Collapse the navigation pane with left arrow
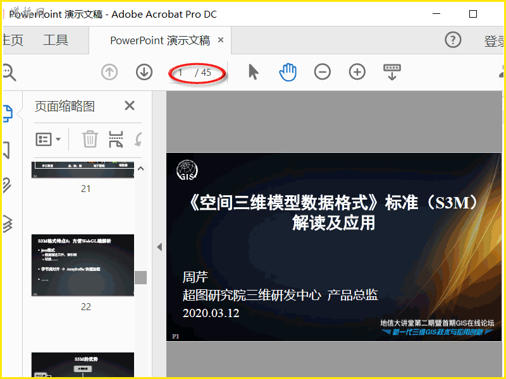506x379 pixels. tap(159, 247)
